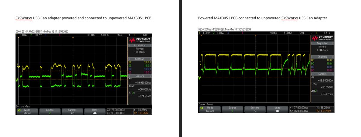Click the SYSWorxx caption text on left page

point(84,18)
